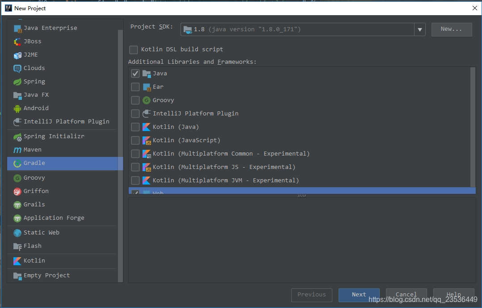Uncheck the Java framework checkbox
Image resolution: width=482 pixels, height=308 pixels.
(135, 74)
